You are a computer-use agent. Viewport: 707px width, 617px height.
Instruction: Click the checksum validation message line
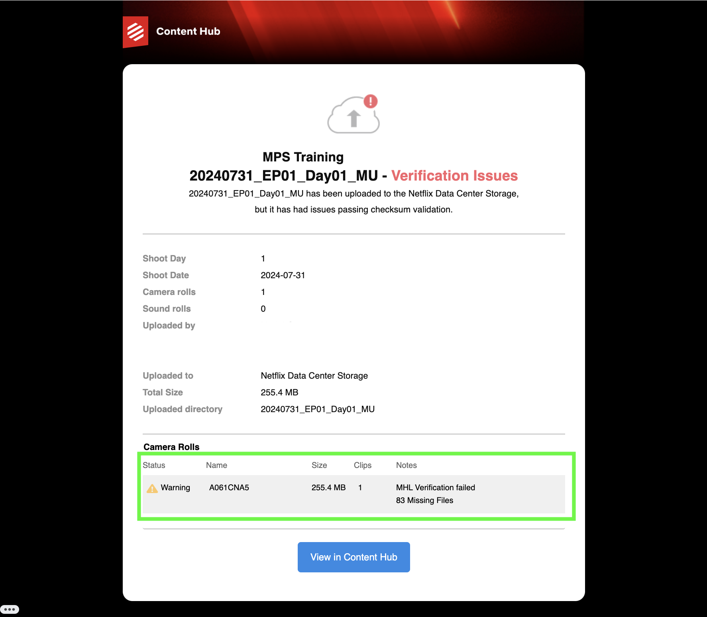pyautogui.click(x=353, y=210)
